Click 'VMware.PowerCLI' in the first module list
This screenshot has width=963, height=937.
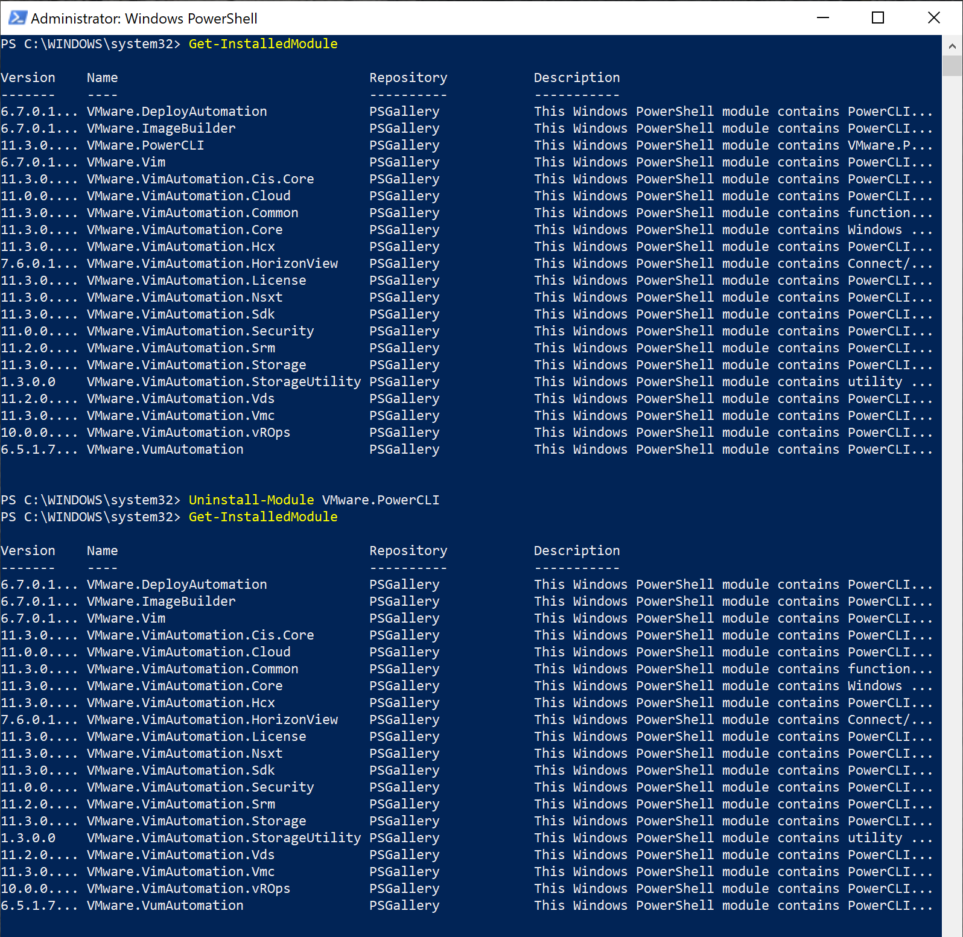click(145, 145)
